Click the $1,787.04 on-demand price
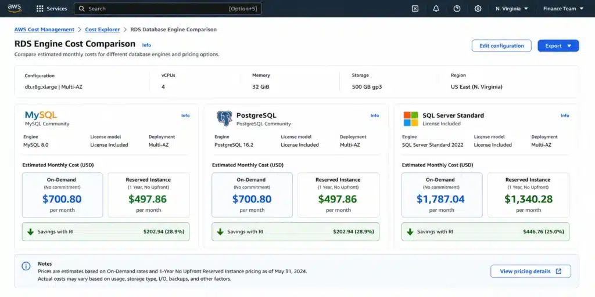Screen dimensions: 595x297 pyautogui.click(x=440, y=200)
